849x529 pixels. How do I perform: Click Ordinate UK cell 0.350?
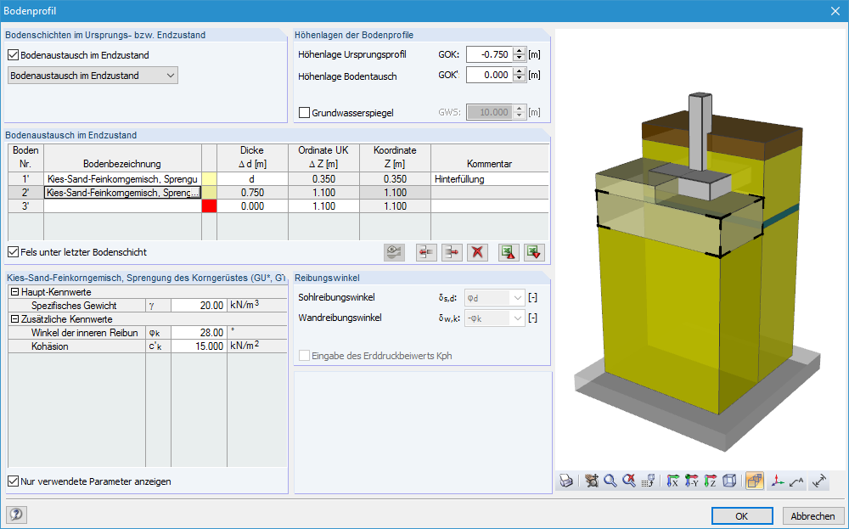323,178
